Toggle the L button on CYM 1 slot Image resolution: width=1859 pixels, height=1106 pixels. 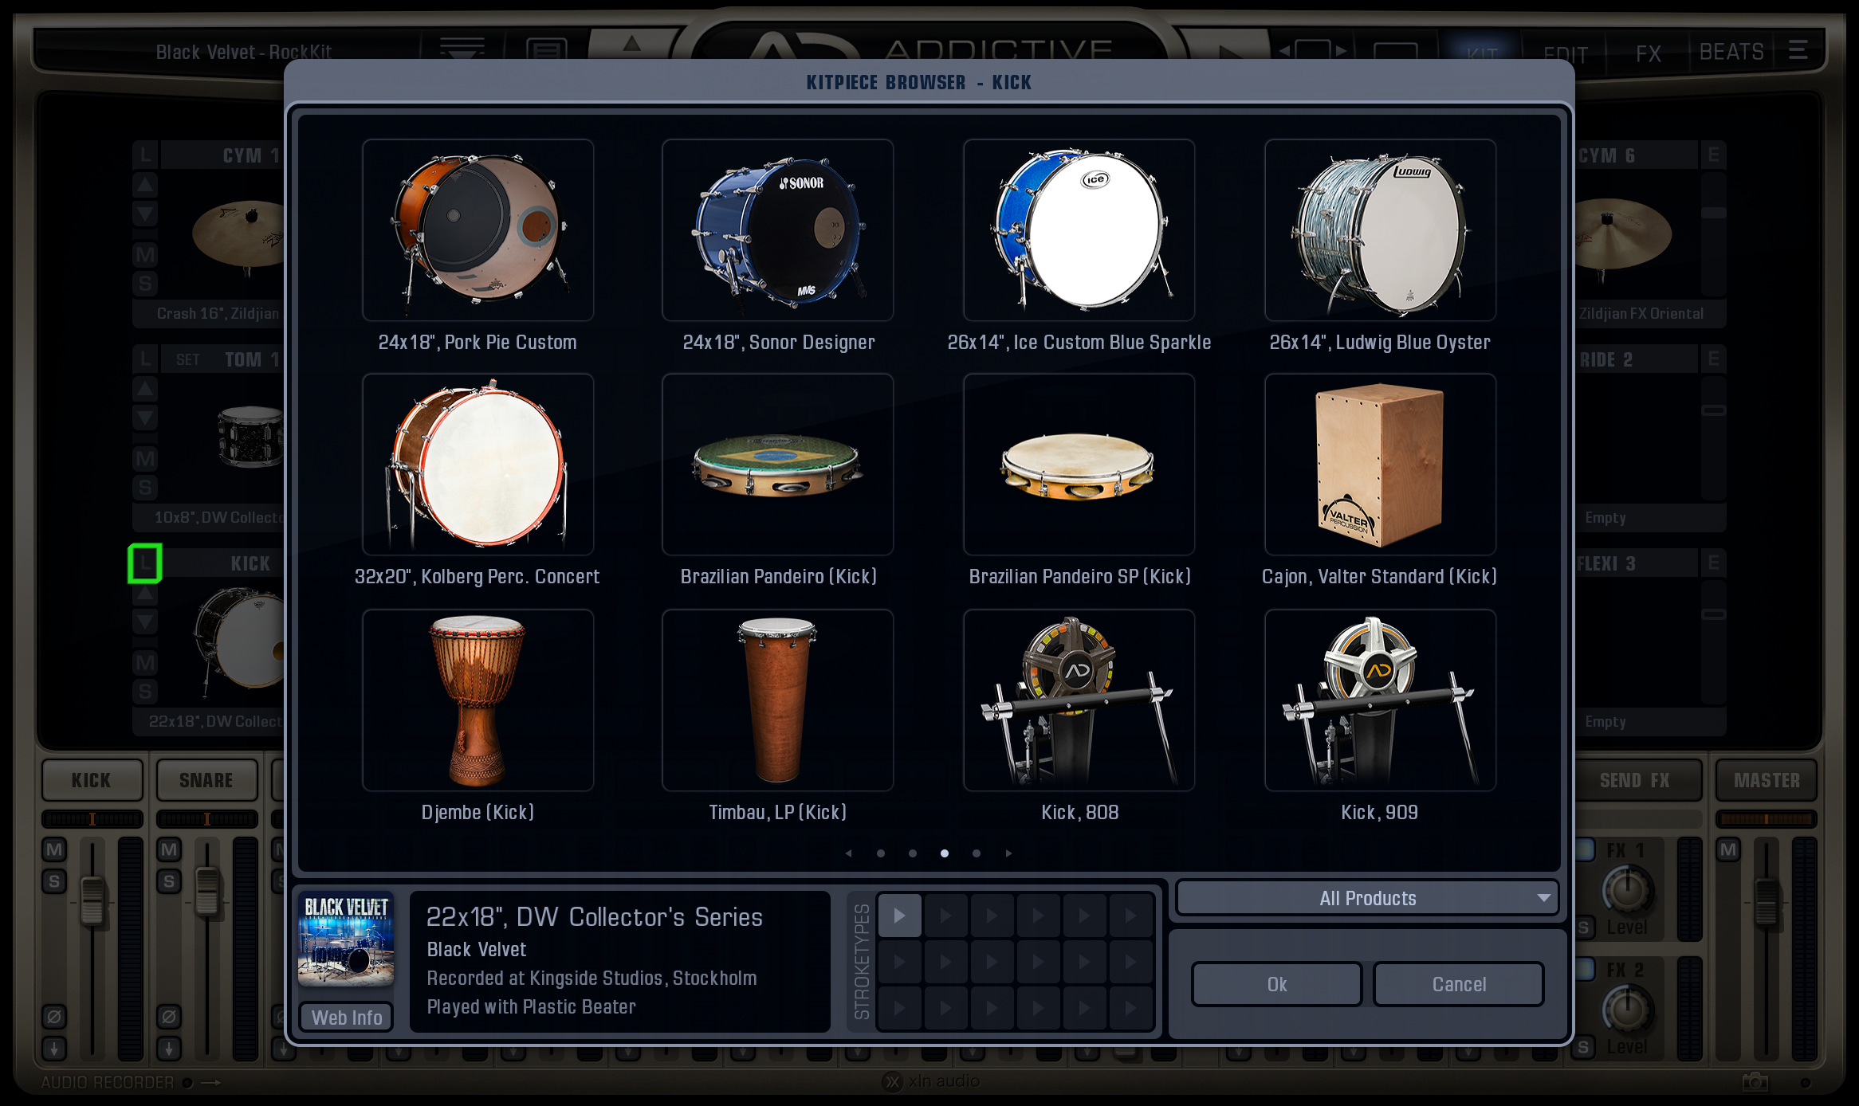pos(145,155)
